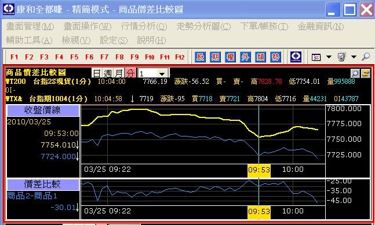
Task: Open the 類 category toolbar icon
Action: (x=260, y=57)
